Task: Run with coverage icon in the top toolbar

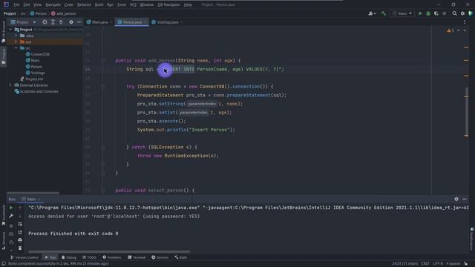Action: tap(436, 13)
